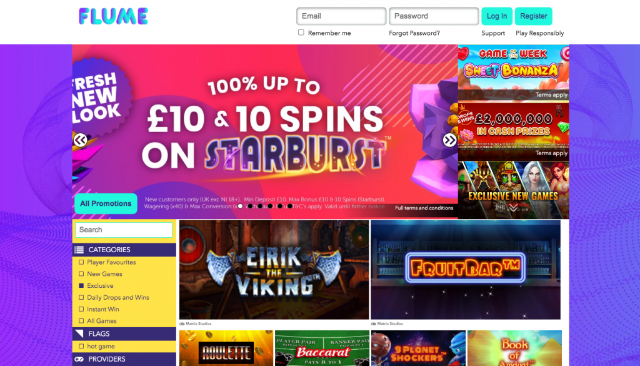
Task: Check the hot game flag filter
Action: 81,347
